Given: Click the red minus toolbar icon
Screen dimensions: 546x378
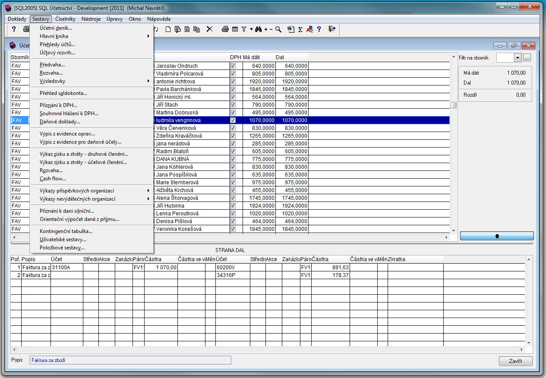Looking at the screenshot, I should click(x=271, y=29).
